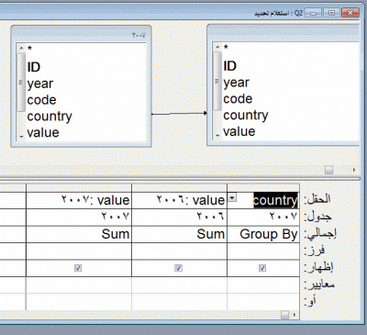This screenshot has height=335, width=367.
Task: Click left table's vertical scrollbar thumb
Action: tap(21, 83)
